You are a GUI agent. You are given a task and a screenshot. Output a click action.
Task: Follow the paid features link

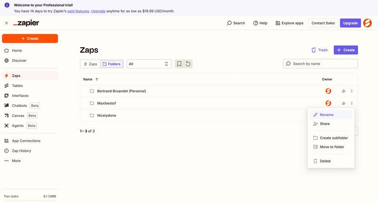pos(78,11)
